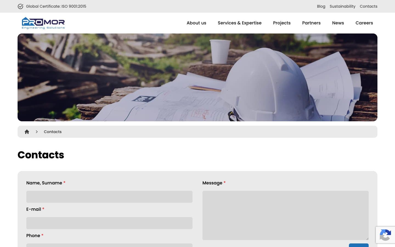Click the Global Certificate: ISO 9001:2015 text
This screenshot has height=247, width=395.
(x=56, y=6)
